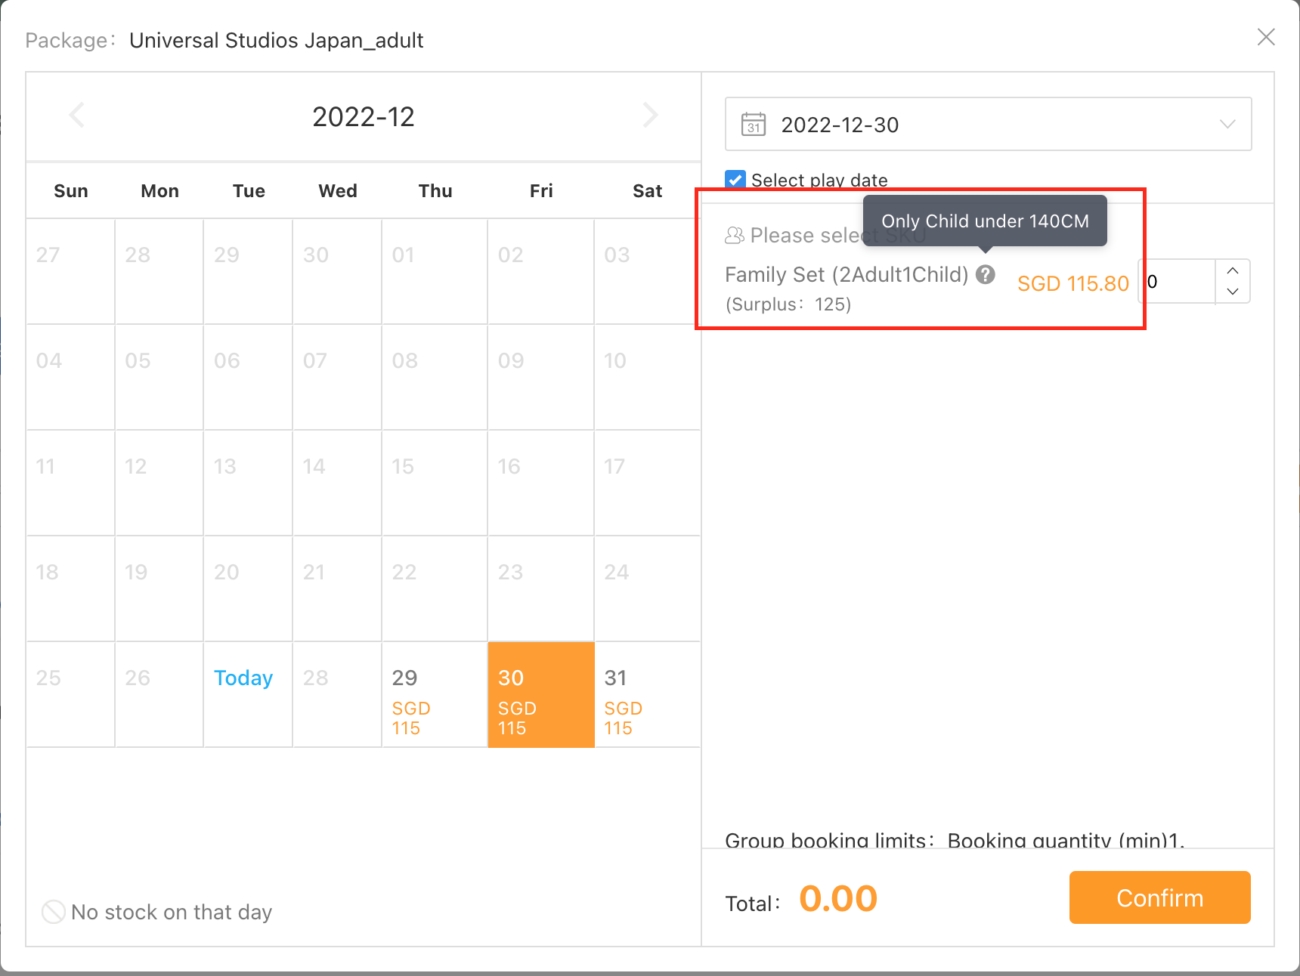Increase Family Set quantity with up arrow
This screenshot has width=1300, height=976.
1233,271
